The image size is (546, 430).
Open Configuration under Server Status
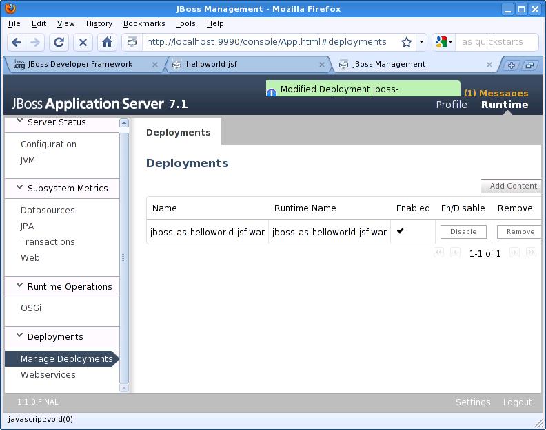[x=48, y=144]
